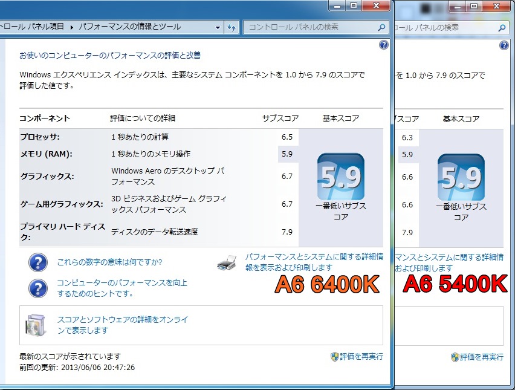Click the サブスコア column header in 6400K window
This screenshot has height=390, width=515.
(280, 118)
